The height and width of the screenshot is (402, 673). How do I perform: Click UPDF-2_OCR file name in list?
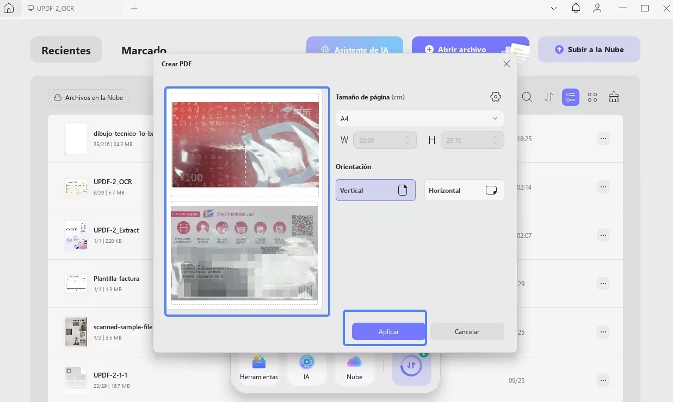point(113,182)
